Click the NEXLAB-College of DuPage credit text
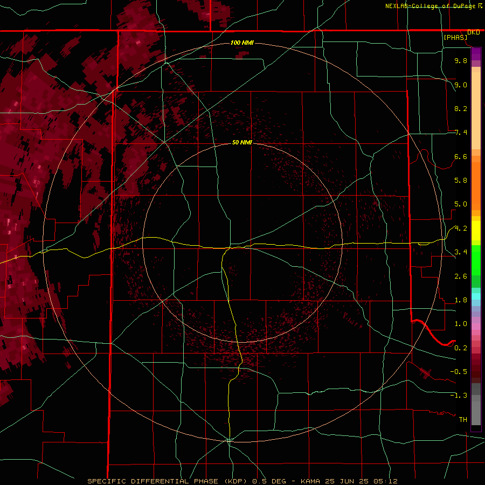 click(430, 6)
